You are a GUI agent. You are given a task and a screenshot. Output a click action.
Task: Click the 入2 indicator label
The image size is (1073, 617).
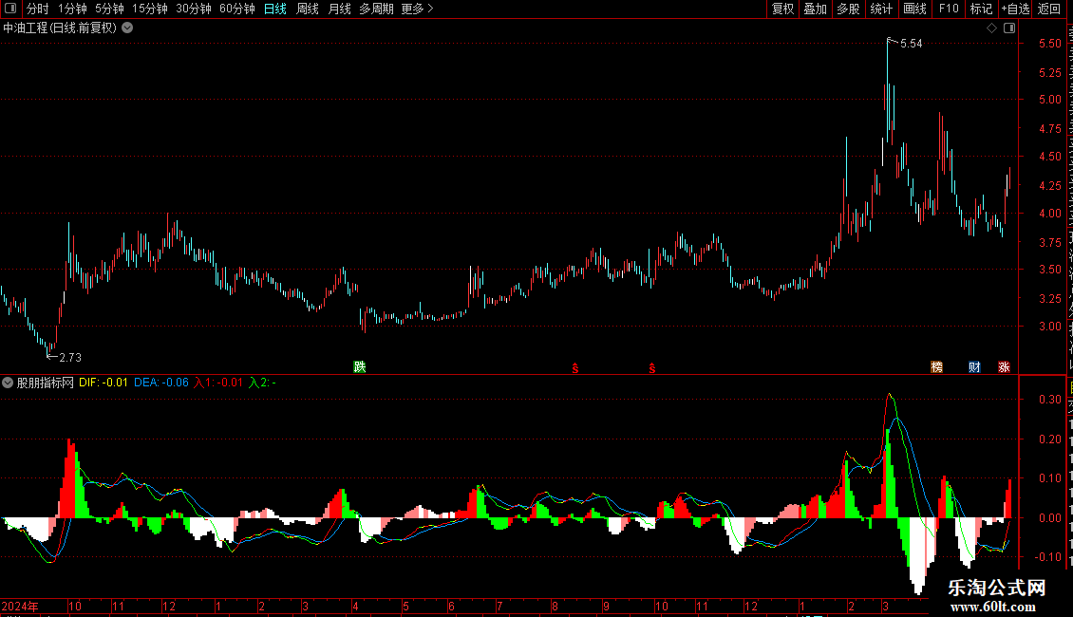[x=262, y=383]
